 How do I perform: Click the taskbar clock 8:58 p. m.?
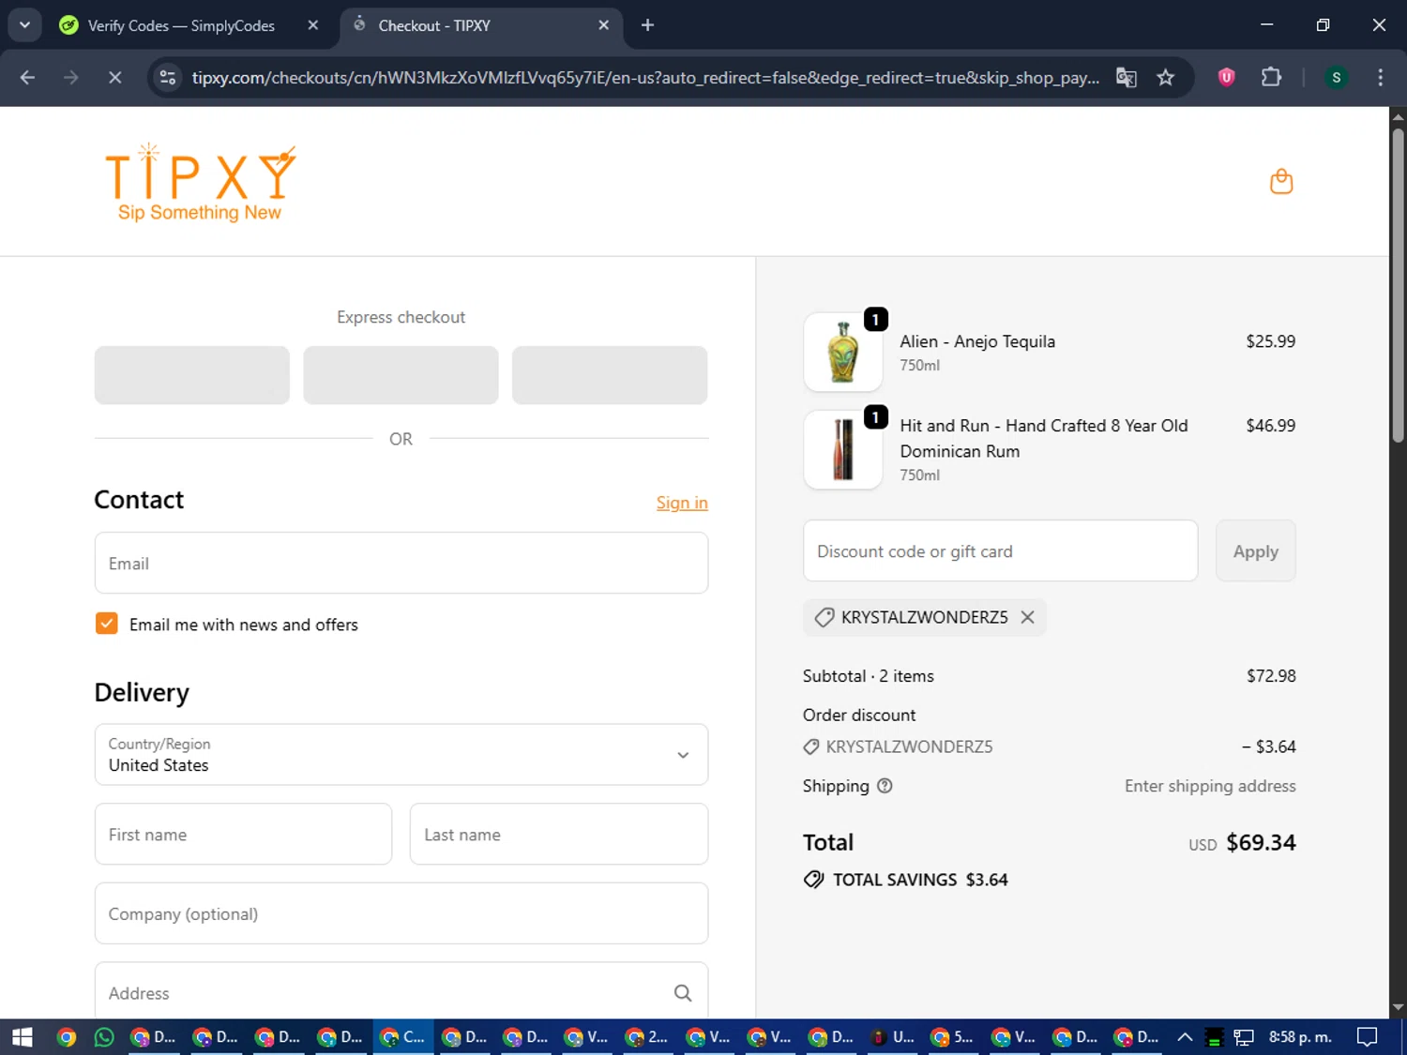coord(1300,1037)
